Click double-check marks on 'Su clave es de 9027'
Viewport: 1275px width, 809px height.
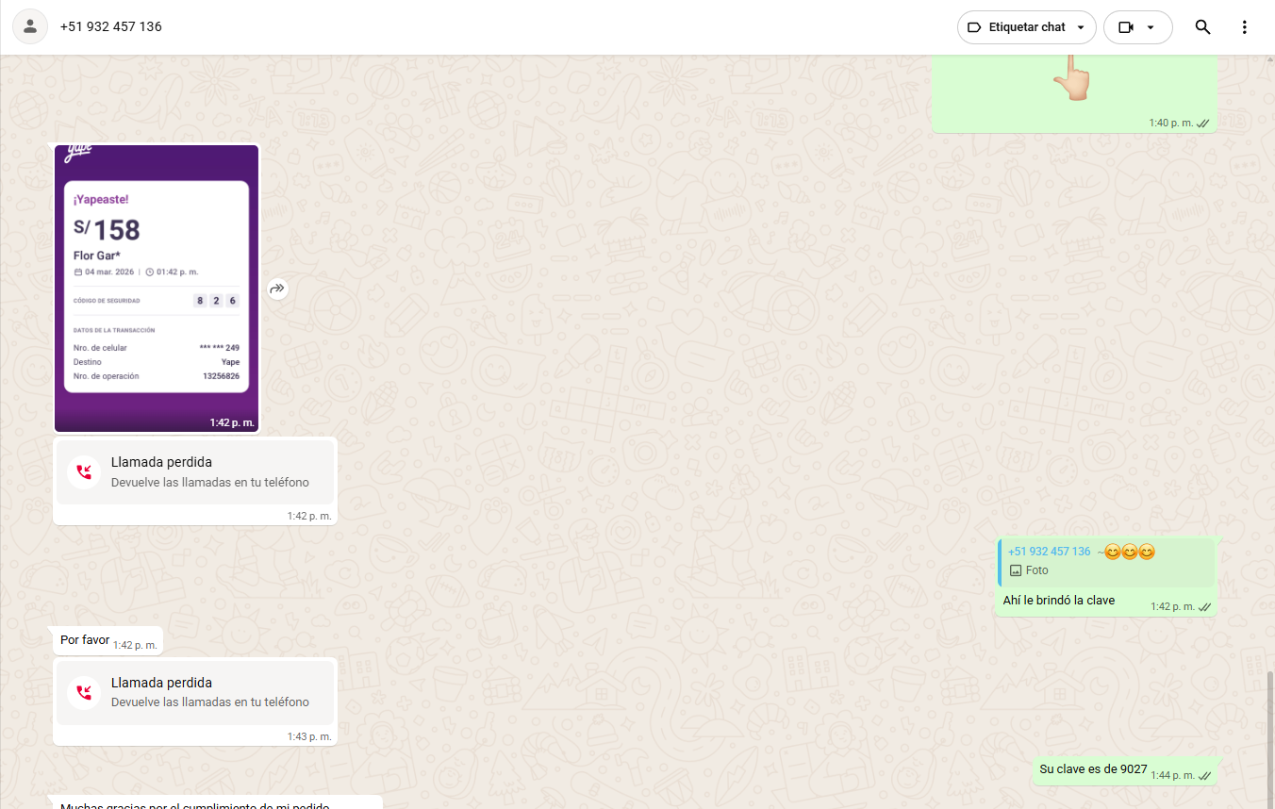[x=1204, y=775]
